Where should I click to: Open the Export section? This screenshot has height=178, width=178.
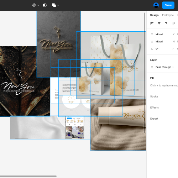coord(154,119)
